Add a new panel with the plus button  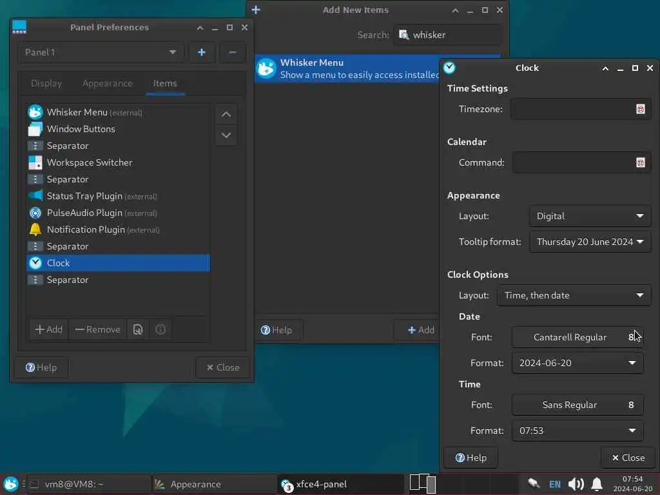[x=202, y=53]
